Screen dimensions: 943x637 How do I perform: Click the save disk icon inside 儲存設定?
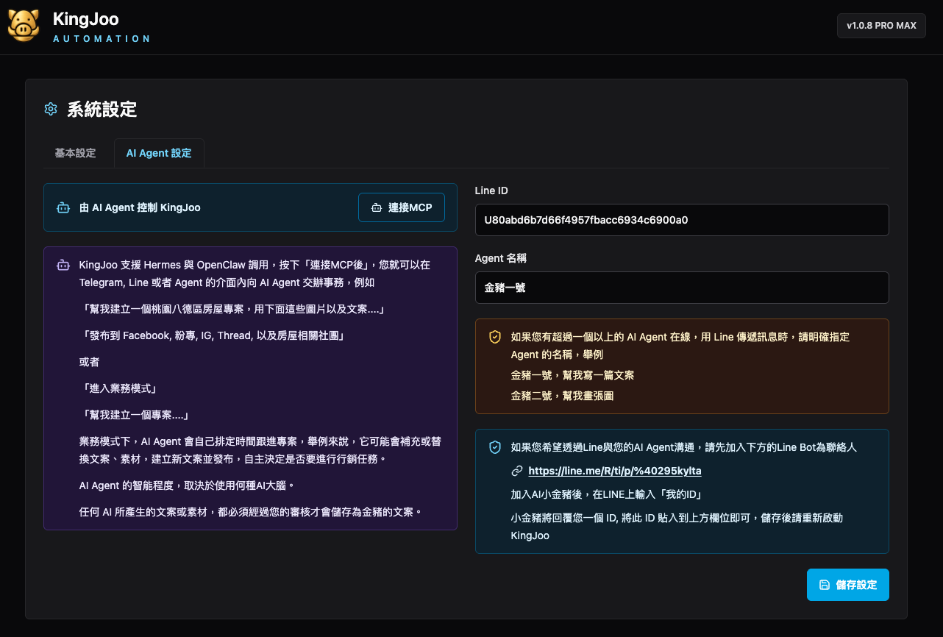[825, 585]
